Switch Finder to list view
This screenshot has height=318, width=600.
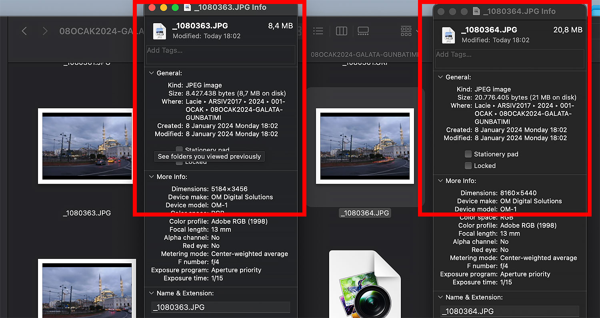point(318,31)
